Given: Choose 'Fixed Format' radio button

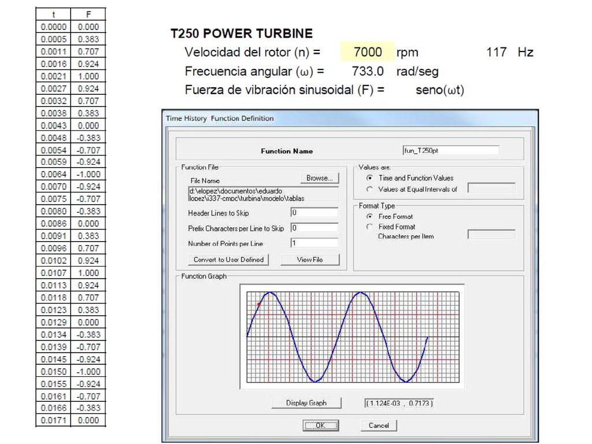Looking at the screenshot, I should 369,227.
